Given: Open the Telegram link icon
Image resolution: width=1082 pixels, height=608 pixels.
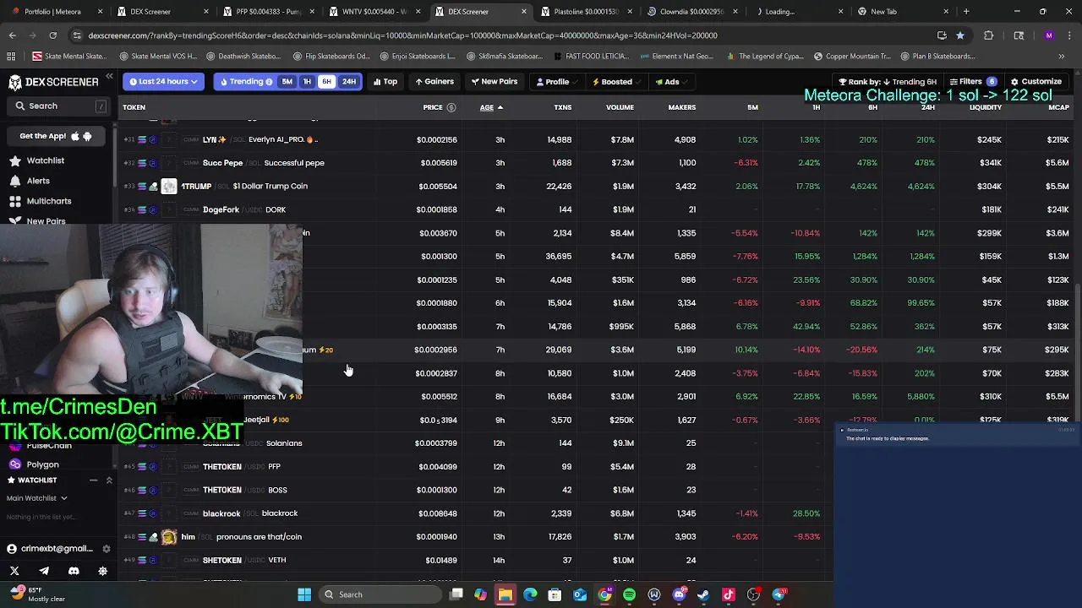Looking at the screenshot, I should (44, 571).
